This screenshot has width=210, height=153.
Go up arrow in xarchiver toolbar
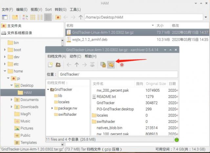tap(77, 65)
